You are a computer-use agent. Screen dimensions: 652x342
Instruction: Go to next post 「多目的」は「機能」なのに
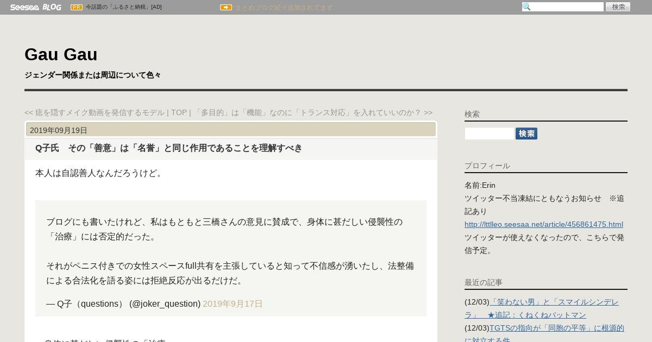click(x=313, y=112)
